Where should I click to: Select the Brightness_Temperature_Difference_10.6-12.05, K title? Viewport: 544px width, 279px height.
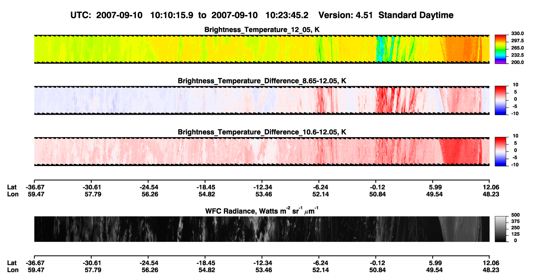coord(262,132)
